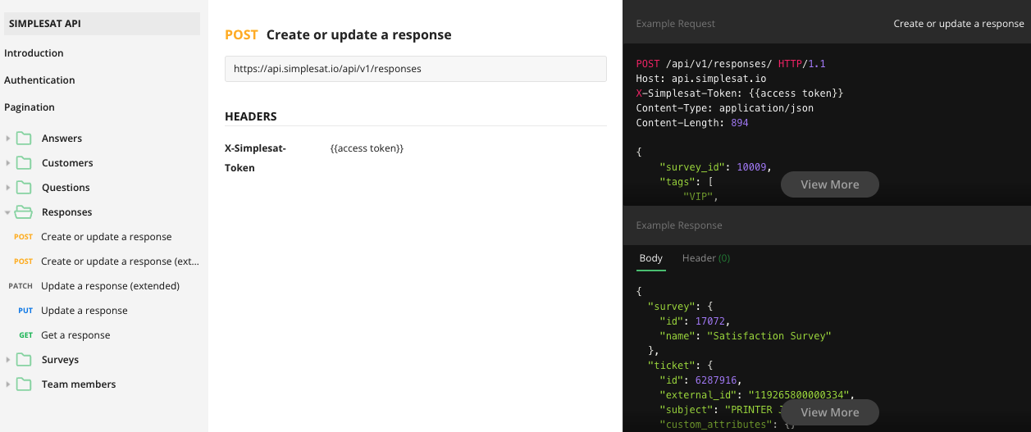Click the Questions folder icon
This screenshot has height=432, width=1031.
24,188
